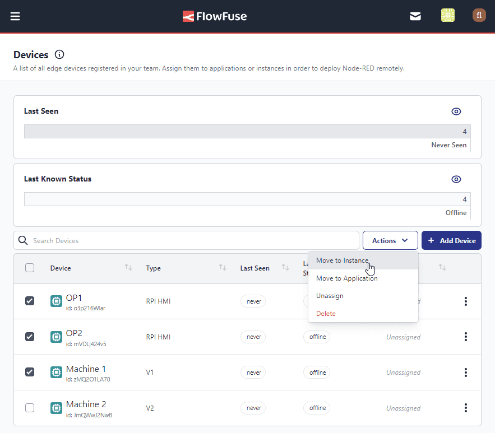Toggle the select-all checkbox in table header
This screenshot has width=495, height=433.
click(x=30, y=268)
